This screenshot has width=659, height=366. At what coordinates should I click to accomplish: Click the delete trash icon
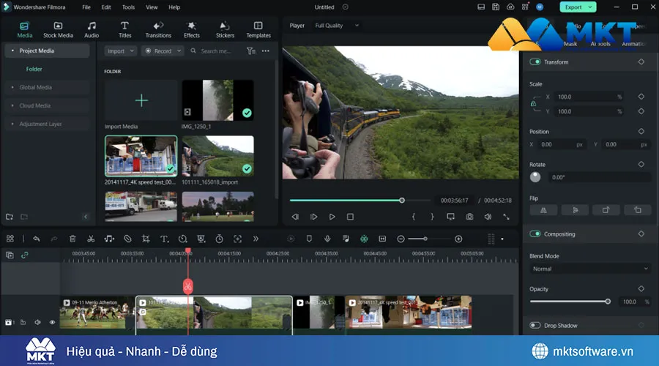click(72, 239)
